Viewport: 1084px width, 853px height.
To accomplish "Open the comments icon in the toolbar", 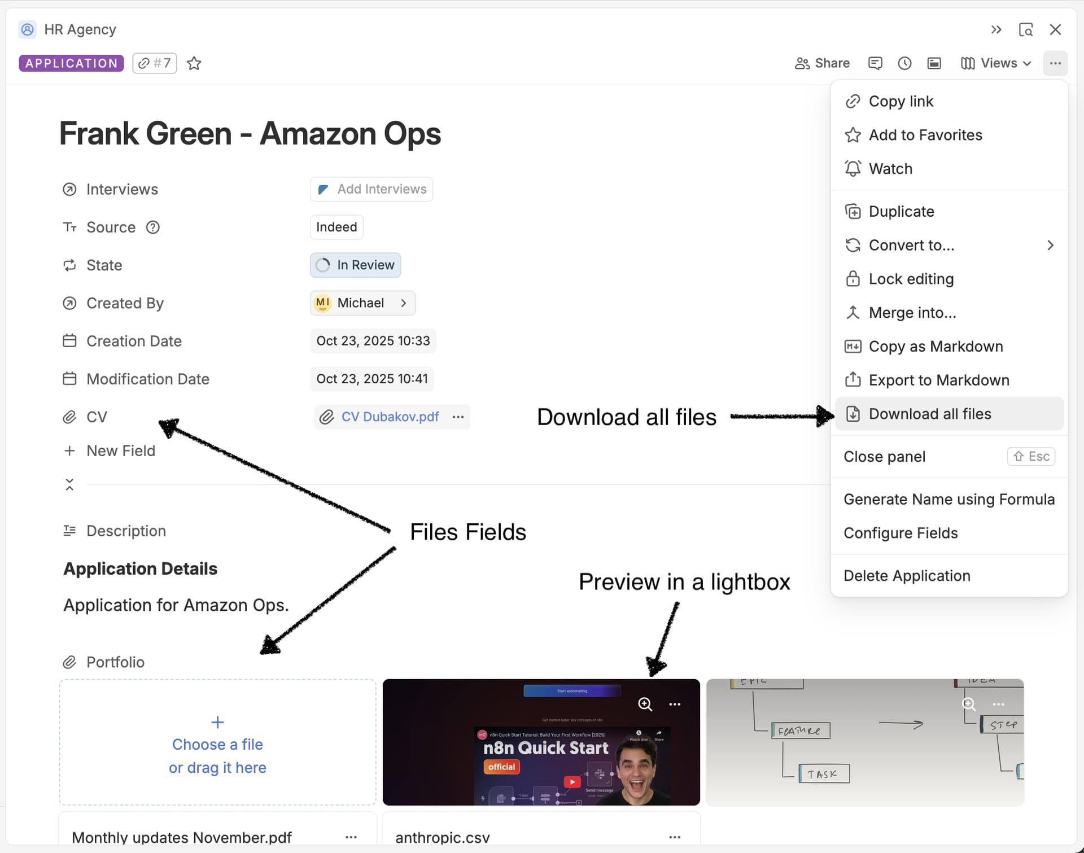I will coord(876,63).
